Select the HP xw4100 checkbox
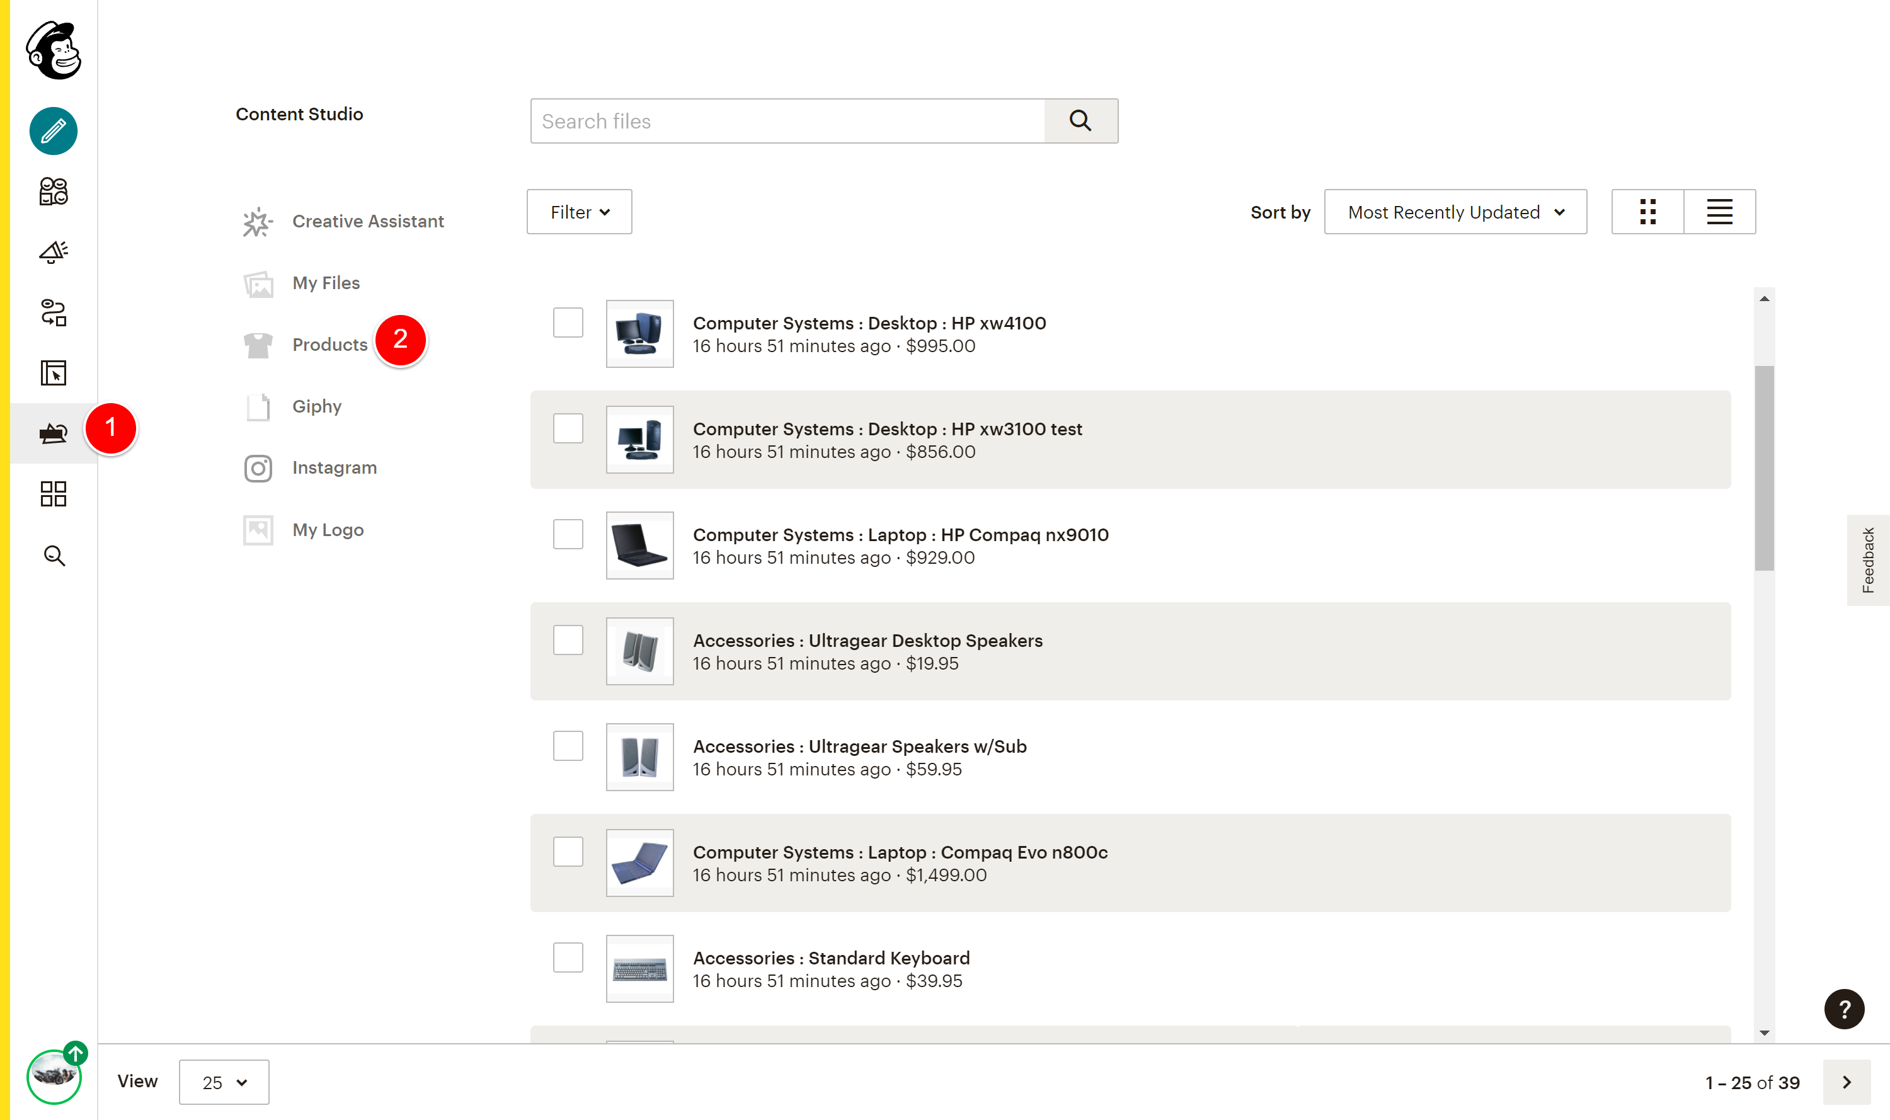 click(568, 323)
